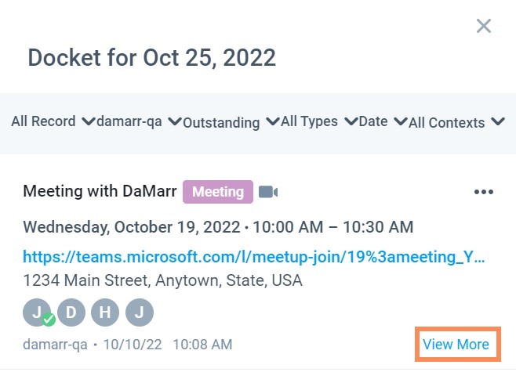The image size is (516, 372).
Task: Click the View More link
Action: pos(456,345)
